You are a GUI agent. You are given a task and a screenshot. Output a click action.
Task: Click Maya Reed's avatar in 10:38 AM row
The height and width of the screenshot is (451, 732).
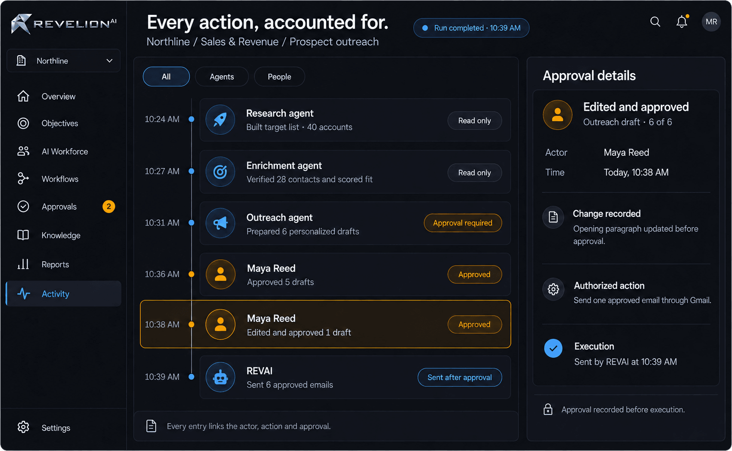(x=220, y=325)
